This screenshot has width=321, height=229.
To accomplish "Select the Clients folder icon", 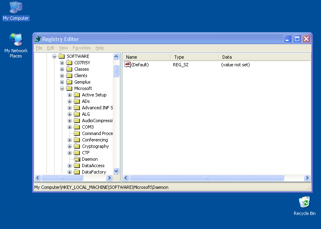I will (x=69, y=76).
